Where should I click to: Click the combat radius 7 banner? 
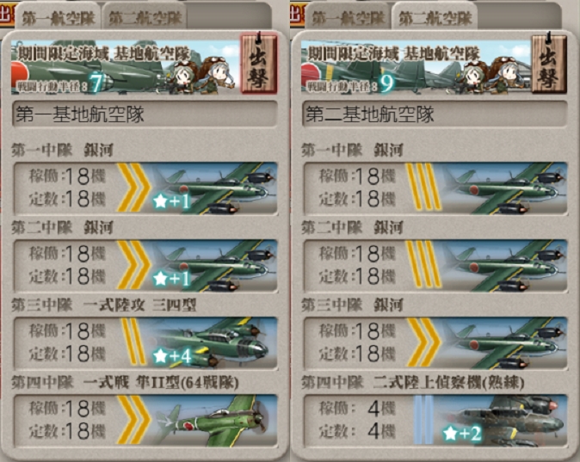(x=125, y=66)
